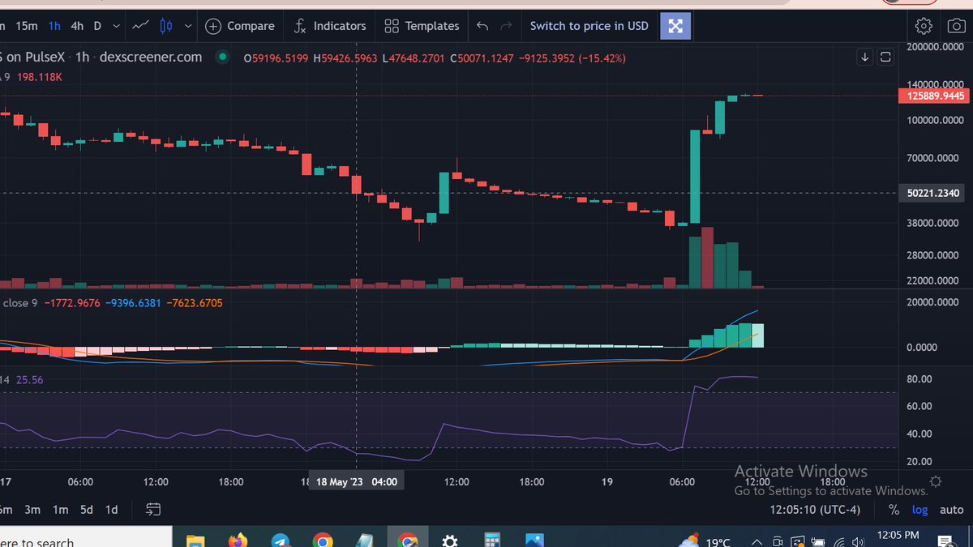Open the Indicators panel
This screenshot has height=547, width=973.
pos(329,25)
